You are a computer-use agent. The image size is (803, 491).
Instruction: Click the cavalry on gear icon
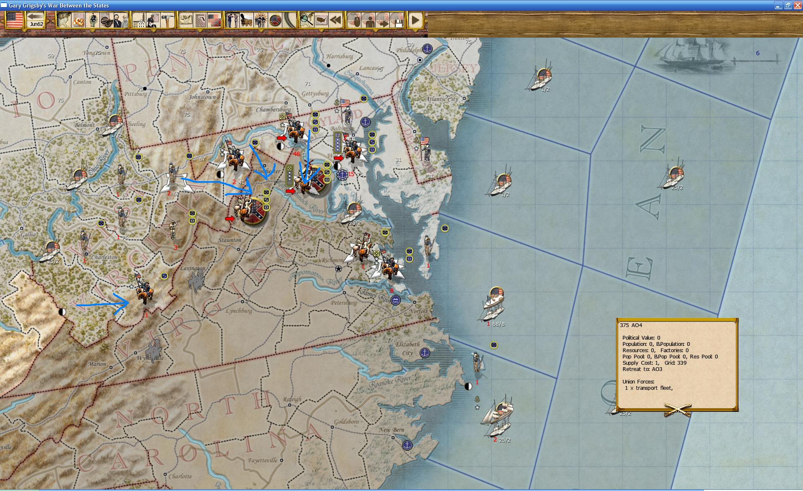(261, 20)
